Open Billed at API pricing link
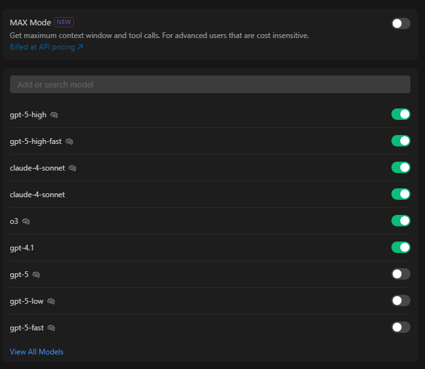The width and height of the screenshot is (425, 369). pyautogui.click(x=46, y=47)
